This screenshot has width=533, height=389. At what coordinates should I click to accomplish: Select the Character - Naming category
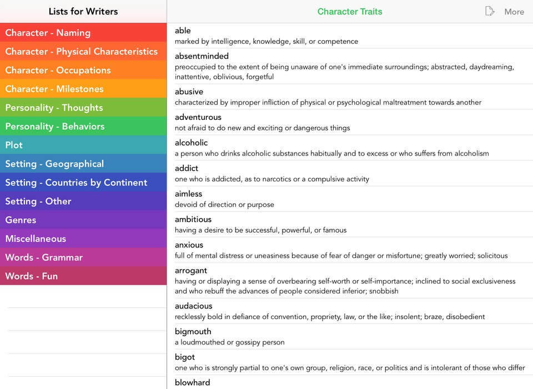click(83, 33)
